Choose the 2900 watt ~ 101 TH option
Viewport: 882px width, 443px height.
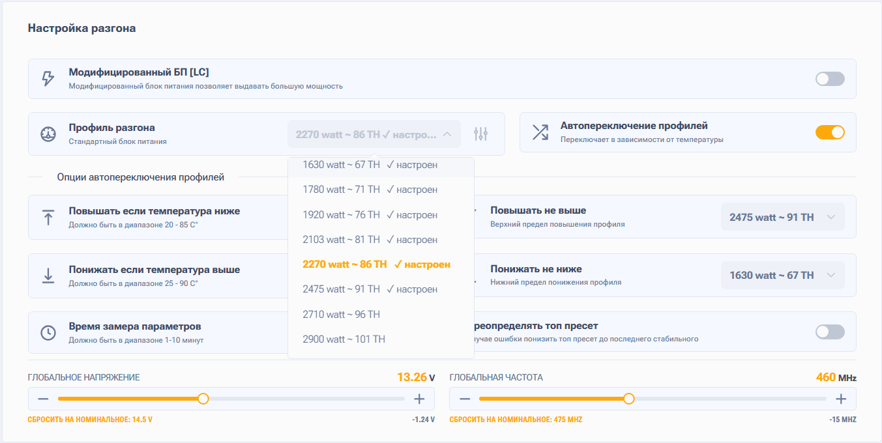coord(344,339)
